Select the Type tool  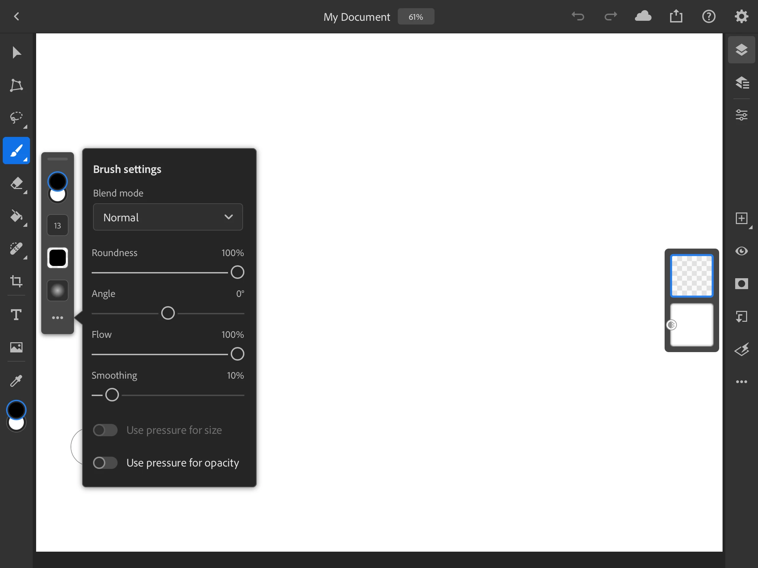[16, 314]
